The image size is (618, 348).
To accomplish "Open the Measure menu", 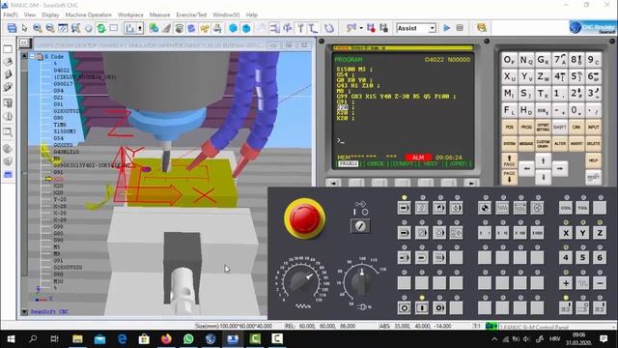I will pos(159,14).
